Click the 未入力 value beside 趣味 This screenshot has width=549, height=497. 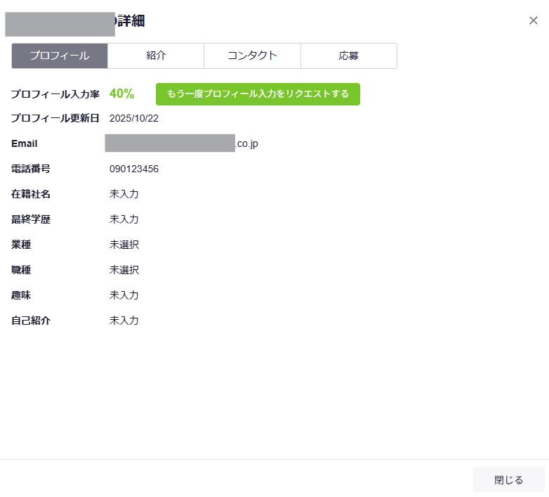click(x=124, y=295)
